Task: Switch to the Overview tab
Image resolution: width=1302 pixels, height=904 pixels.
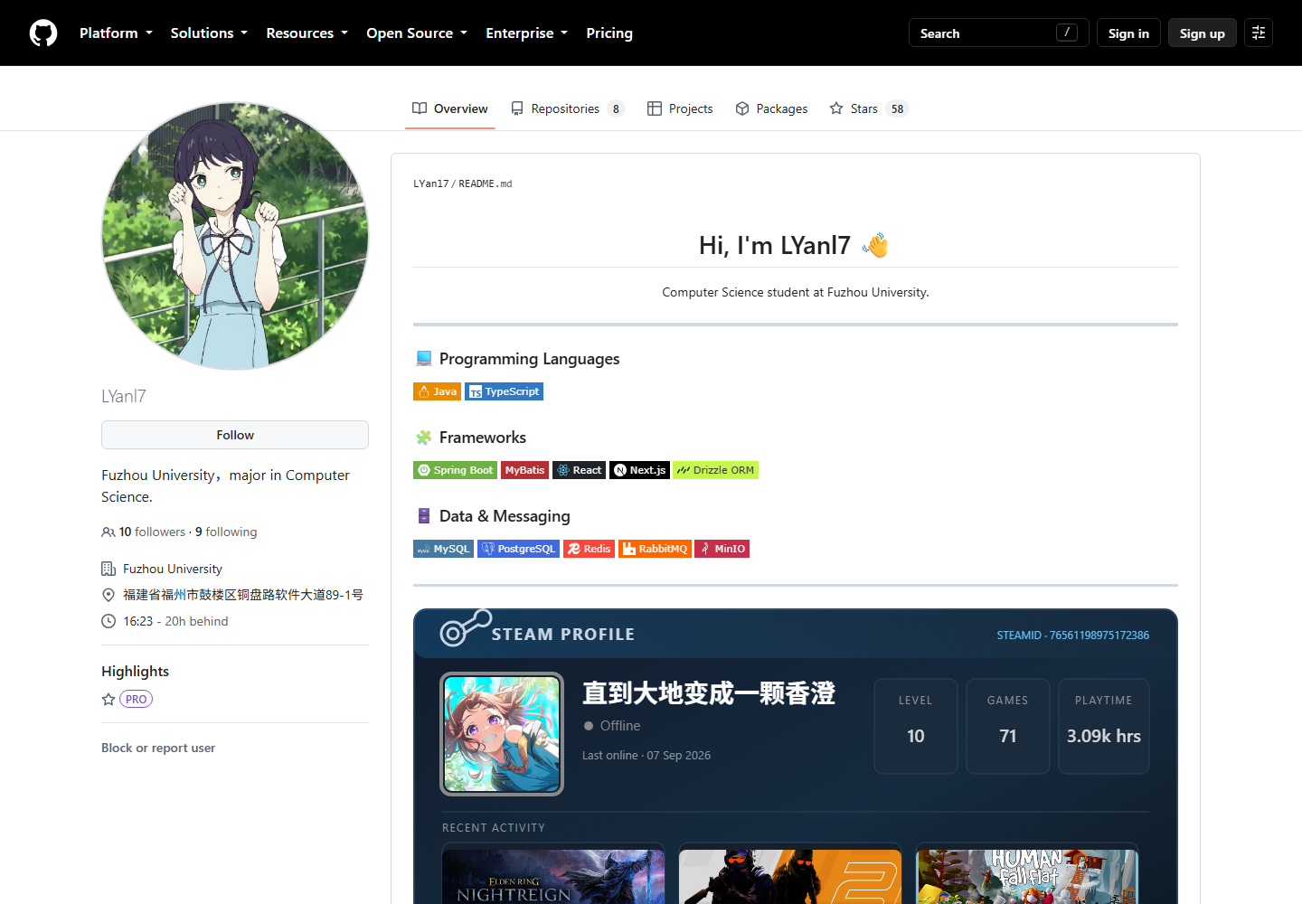Action: pyautogui.click(x=450, y=108)
